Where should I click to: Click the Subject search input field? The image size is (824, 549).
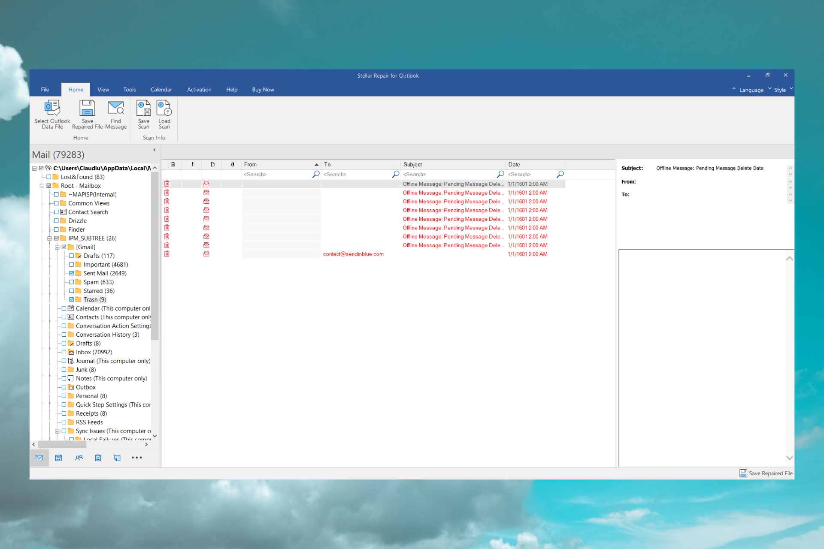(448, 174)
